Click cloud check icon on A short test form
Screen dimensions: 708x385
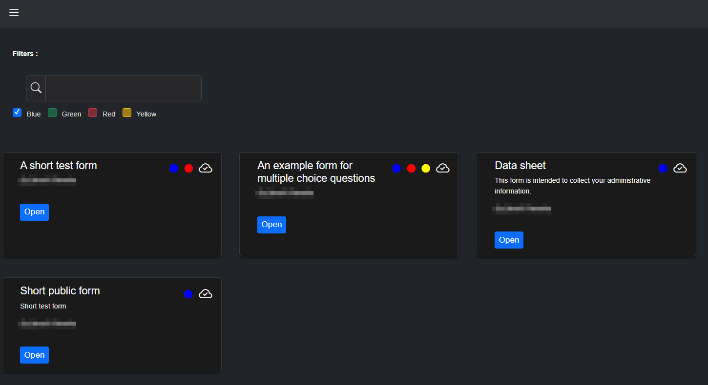coord(206,168)
